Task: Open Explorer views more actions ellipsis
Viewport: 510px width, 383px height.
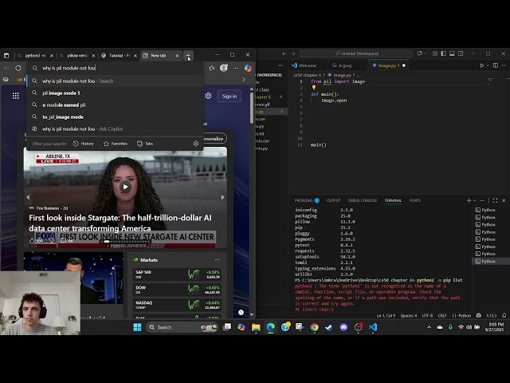Action: [x=280, y=65]
